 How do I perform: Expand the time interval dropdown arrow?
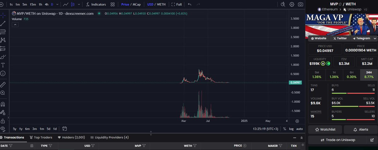pyautogui.click(x=57, y=4)
